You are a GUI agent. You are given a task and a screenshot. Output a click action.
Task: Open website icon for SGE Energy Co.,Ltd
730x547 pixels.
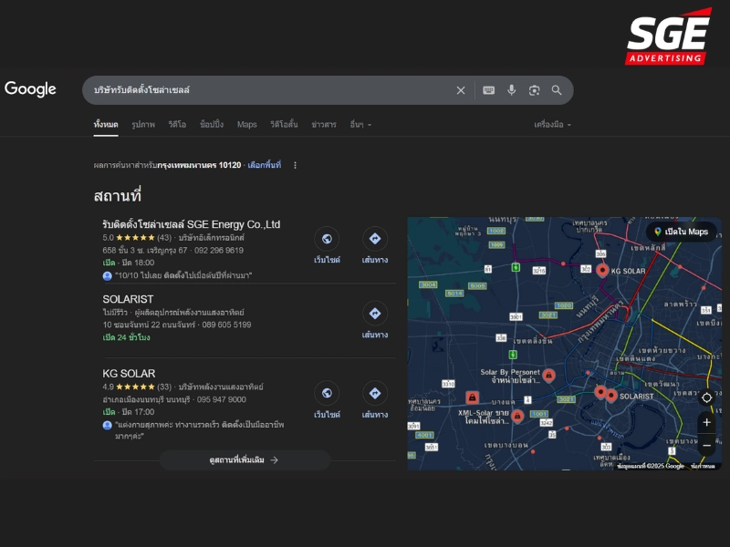(327, 239)
